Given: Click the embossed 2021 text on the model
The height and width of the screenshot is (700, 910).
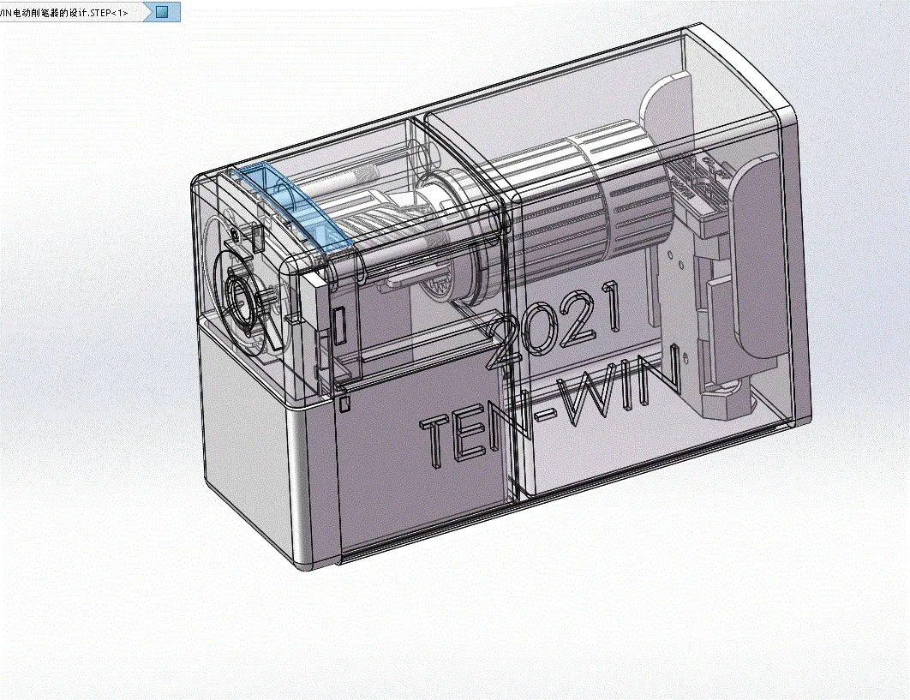Looking at the screenshot, I should 553,324.
